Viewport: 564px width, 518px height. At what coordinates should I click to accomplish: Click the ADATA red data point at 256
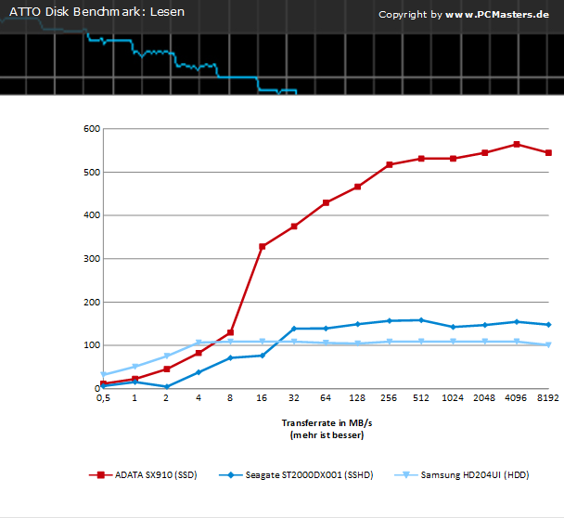click(390, 165)
